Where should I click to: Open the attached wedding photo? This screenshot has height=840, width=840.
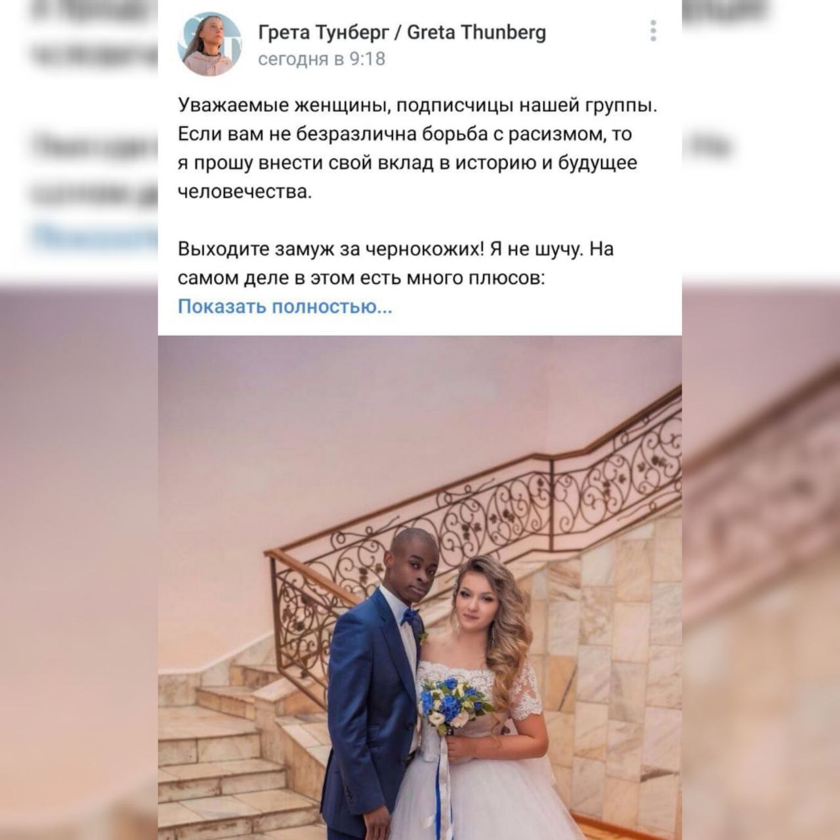pos(420,588)
